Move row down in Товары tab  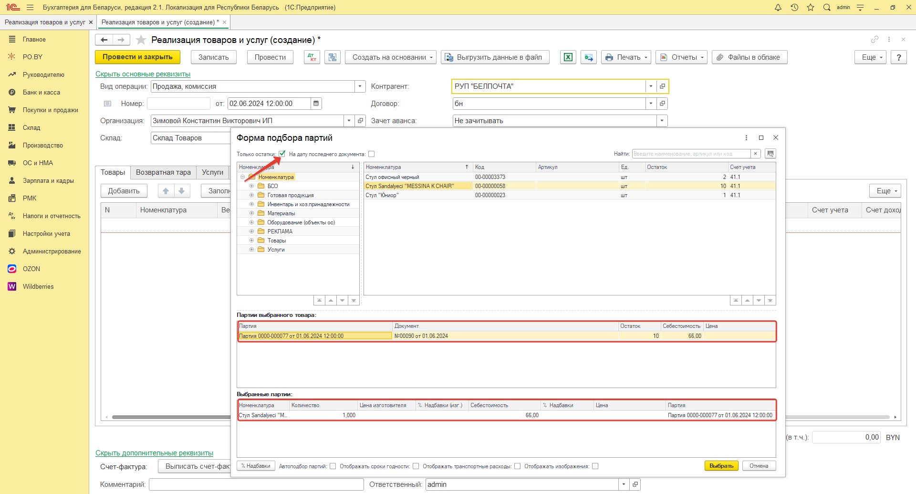click(182, 191)
